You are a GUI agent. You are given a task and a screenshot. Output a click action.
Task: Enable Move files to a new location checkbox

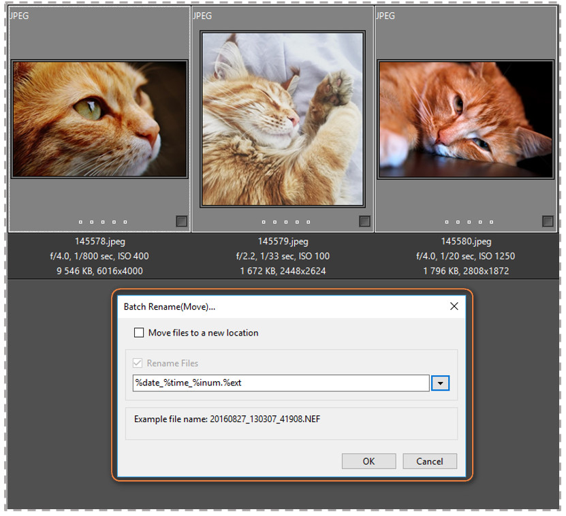pos(139,332)
